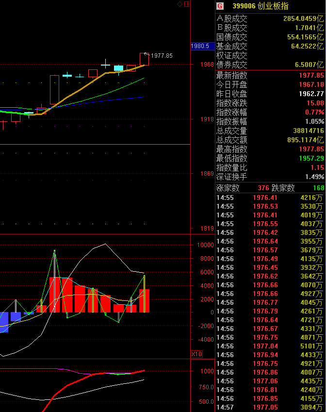Screen dimensions: 326x412
Task: Click the 债券成交 value 6.5007亿
Action: [x=309, y=65]
